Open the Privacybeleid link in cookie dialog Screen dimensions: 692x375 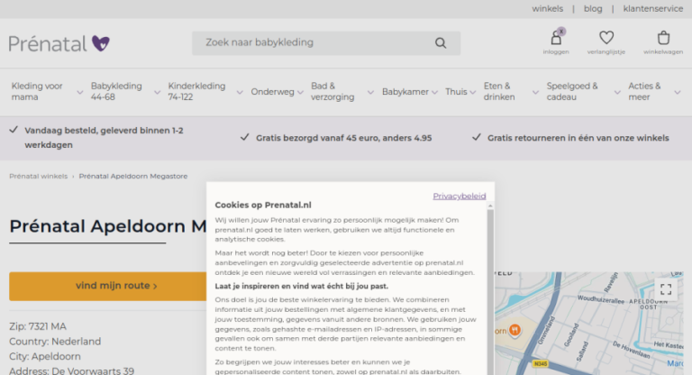tap(460, 197)
